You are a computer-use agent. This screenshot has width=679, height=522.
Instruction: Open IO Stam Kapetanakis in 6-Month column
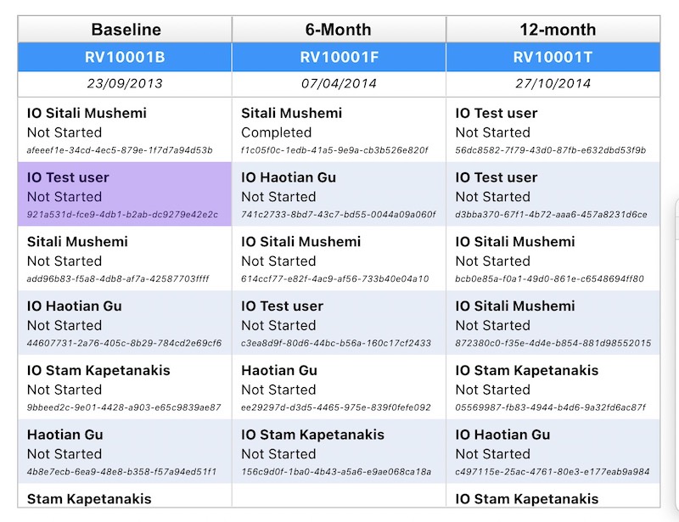click(x=339, y=452)
